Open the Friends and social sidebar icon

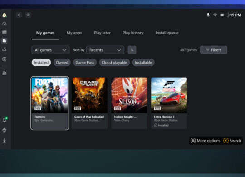[x=5, y=73]
